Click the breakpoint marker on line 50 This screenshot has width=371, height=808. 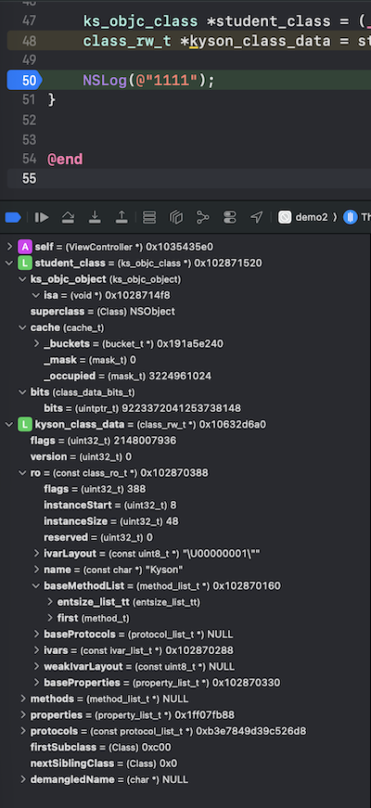[24, 81]
